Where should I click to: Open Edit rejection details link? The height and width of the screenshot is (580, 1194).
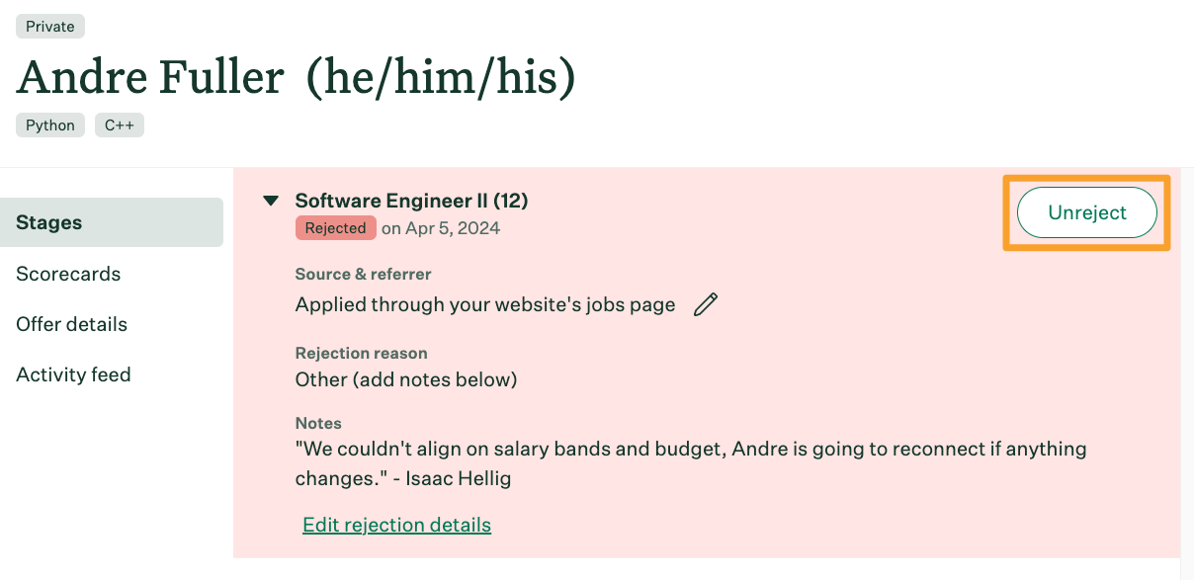tap(396, 525)
